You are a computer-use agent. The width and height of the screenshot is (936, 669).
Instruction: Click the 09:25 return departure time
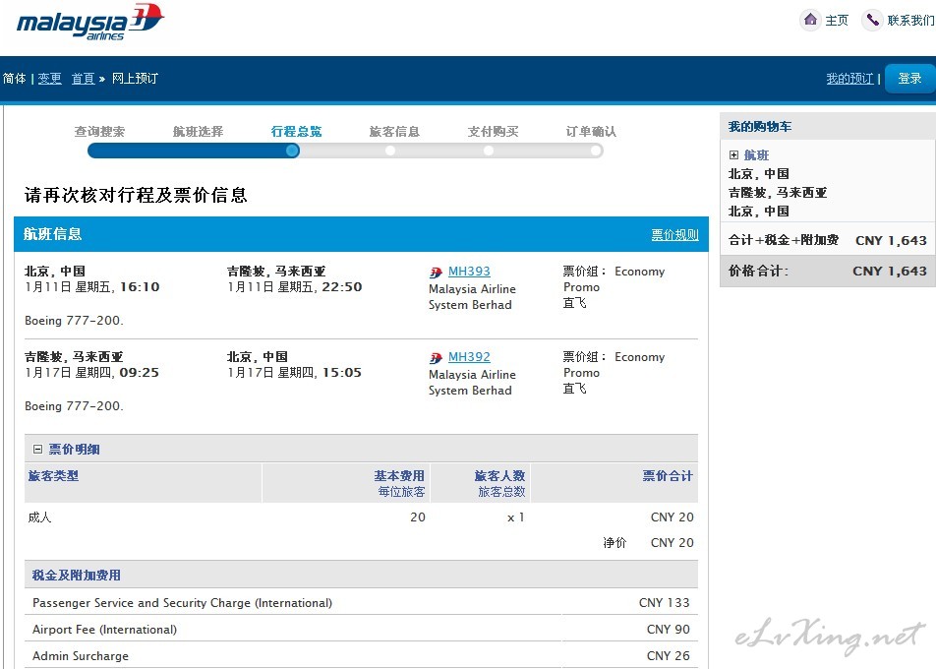(140, 372)
